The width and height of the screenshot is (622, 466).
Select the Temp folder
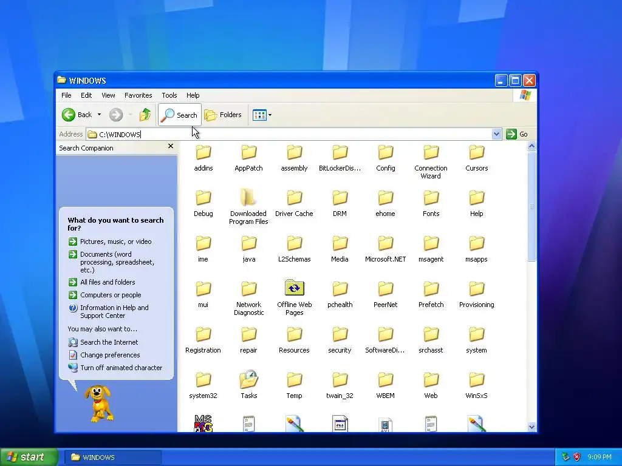295,385
